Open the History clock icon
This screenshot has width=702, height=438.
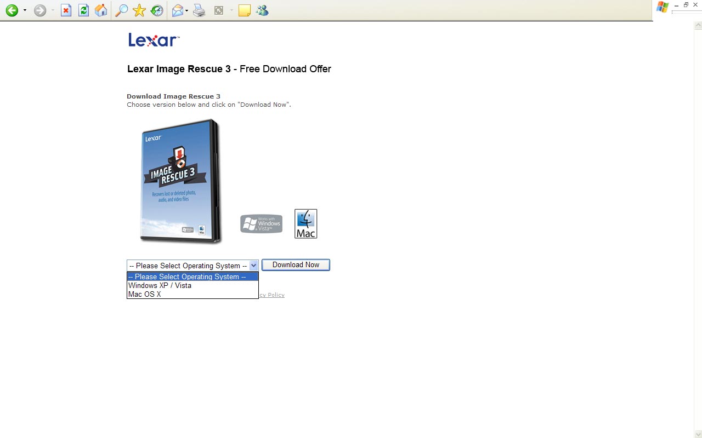pyautogui.click(x=157, y=10)
